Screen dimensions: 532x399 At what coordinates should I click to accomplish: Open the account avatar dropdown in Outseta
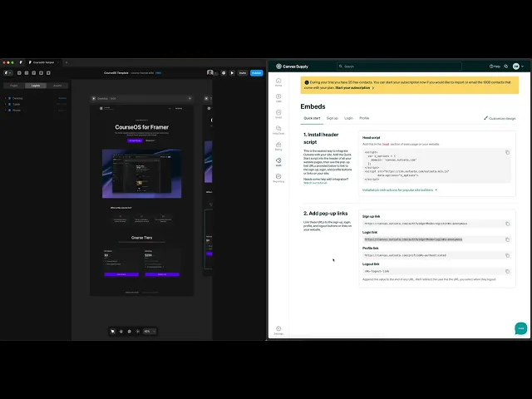coord(518,66)
